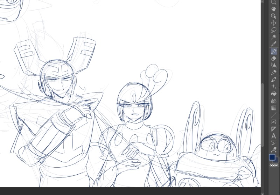Select the Blend tool
The image size is (280, 195).
[x=274, y=101]
